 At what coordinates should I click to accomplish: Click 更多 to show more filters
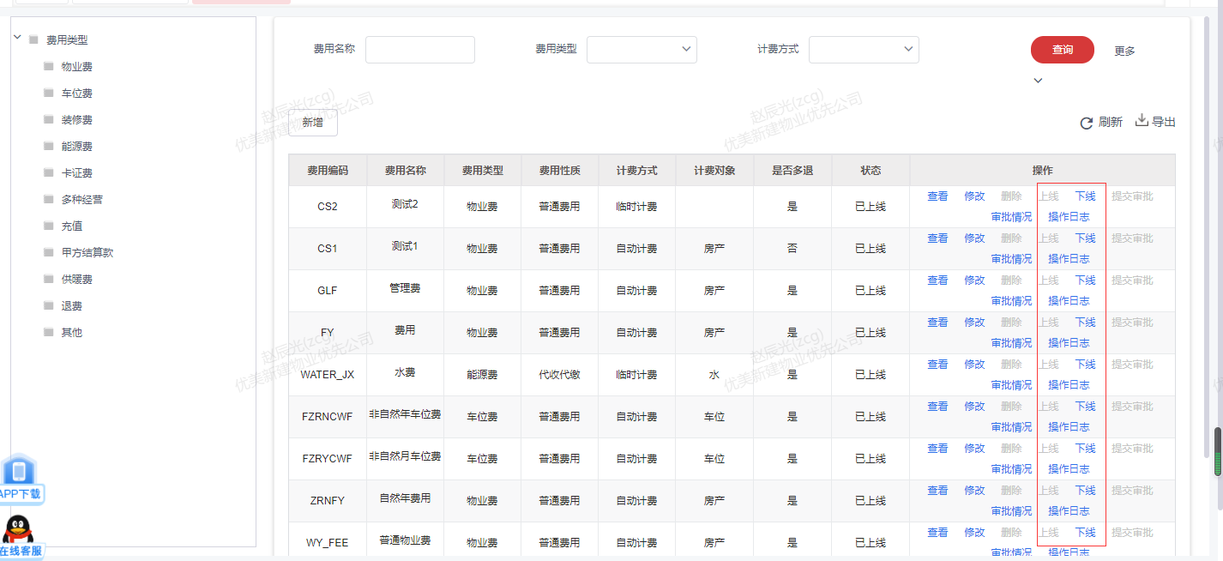[1124, 51]
